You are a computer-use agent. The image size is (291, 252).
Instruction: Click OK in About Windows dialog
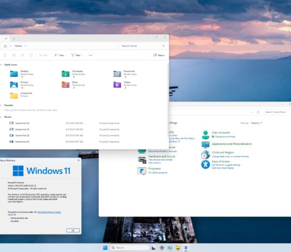[73, 231]
